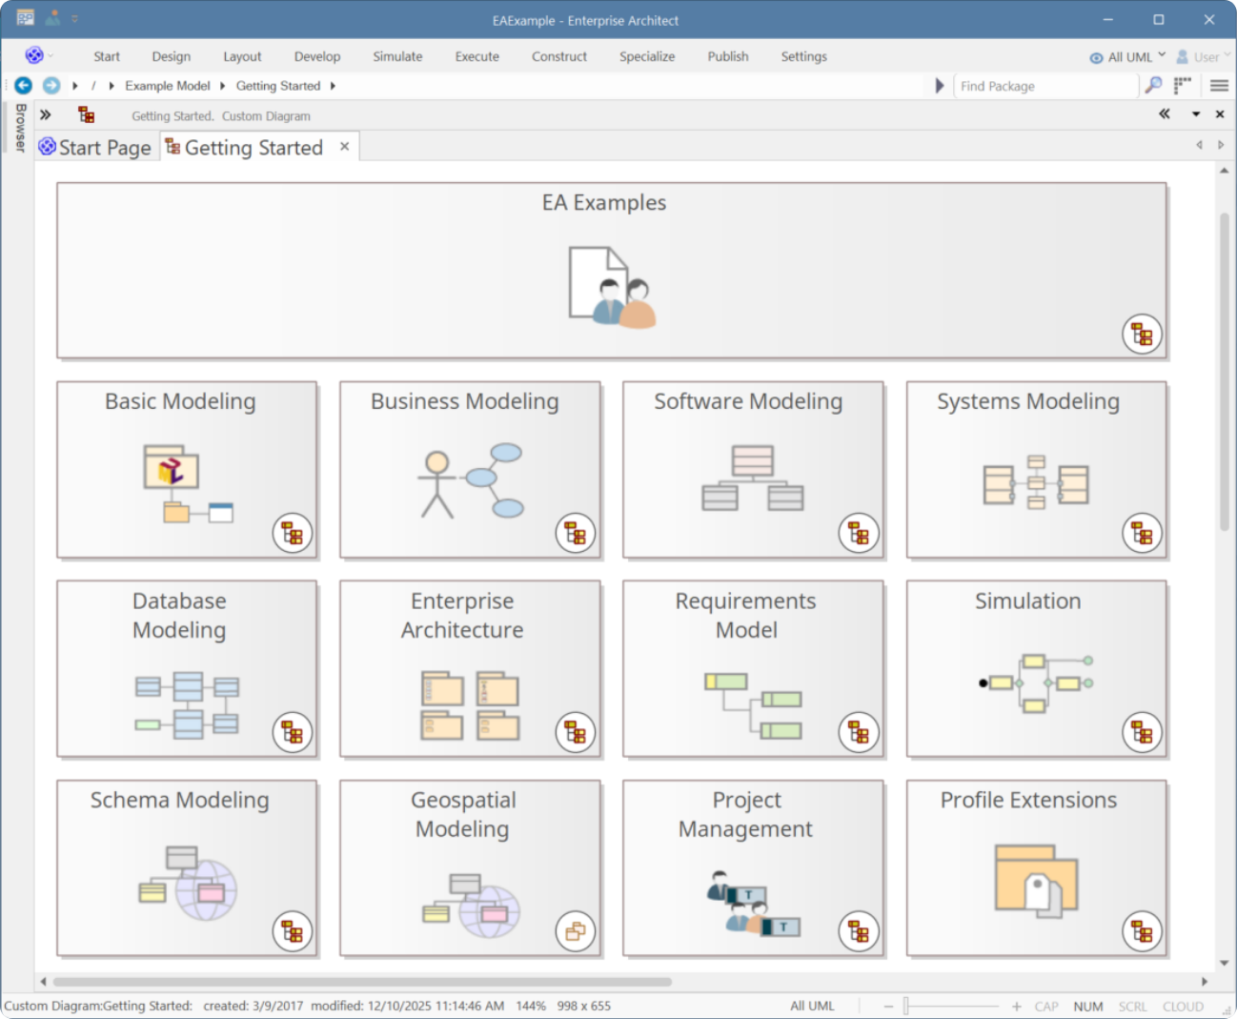Open the Browser side tab
Screen dimensions: 1237x1019
click(20, 128)
